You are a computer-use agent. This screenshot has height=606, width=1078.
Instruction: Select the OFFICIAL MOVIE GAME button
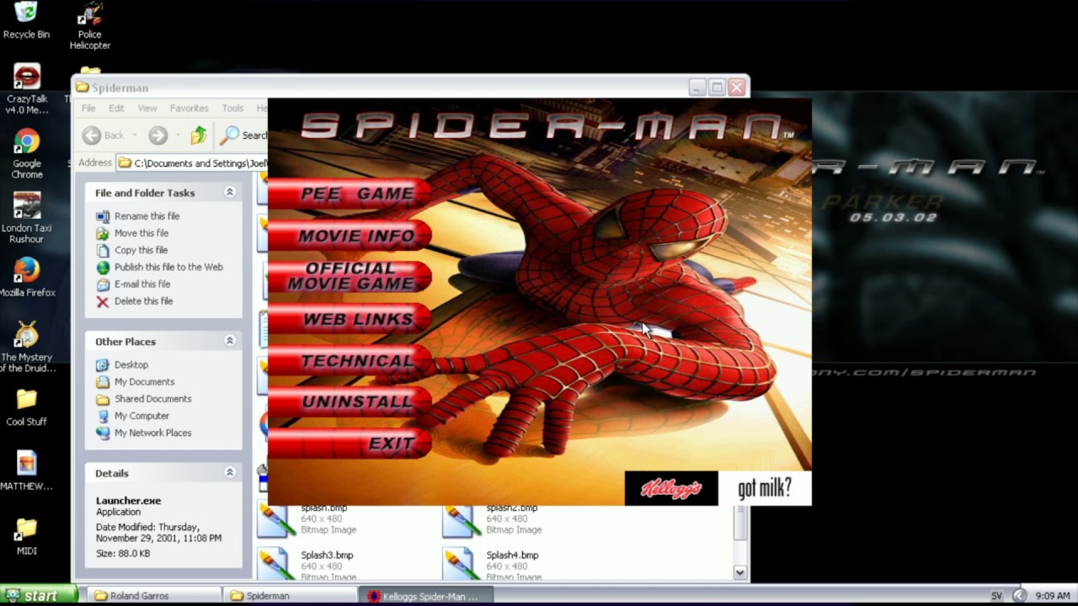(x=350, y=276)
